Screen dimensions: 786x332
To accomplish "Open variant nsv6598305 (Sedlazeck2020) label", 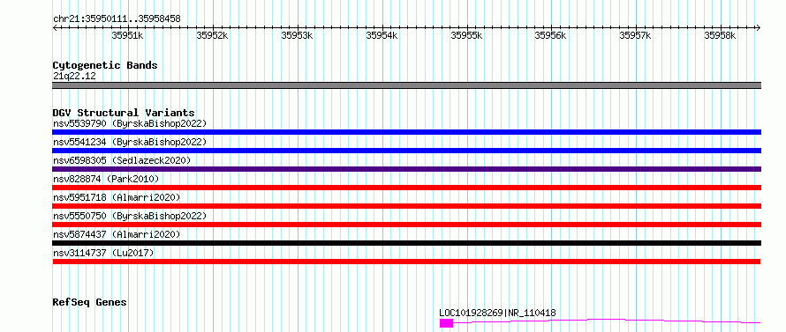I will [122, 160].
